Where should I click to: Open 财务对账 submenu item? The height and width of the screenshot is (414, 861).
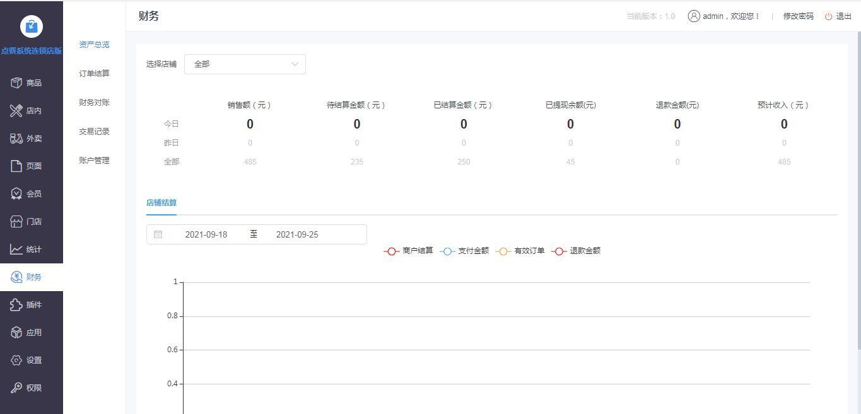[94, 103]
